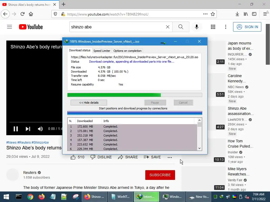270x202 pixels.
Task: Save the video to a playlist
Action: point(152,157)
